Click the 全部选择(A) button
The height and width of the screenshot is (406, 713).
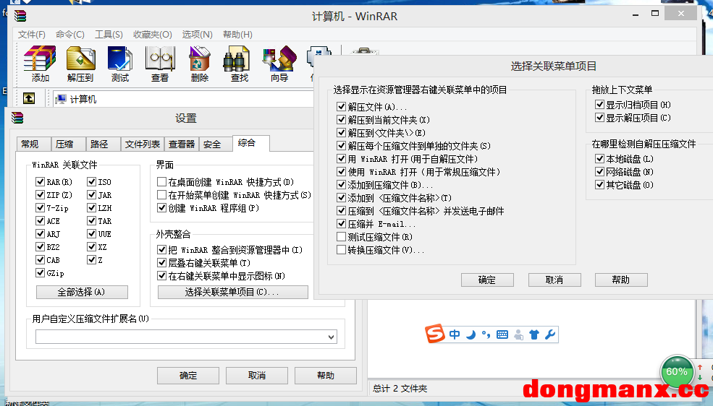pos(82,292)
